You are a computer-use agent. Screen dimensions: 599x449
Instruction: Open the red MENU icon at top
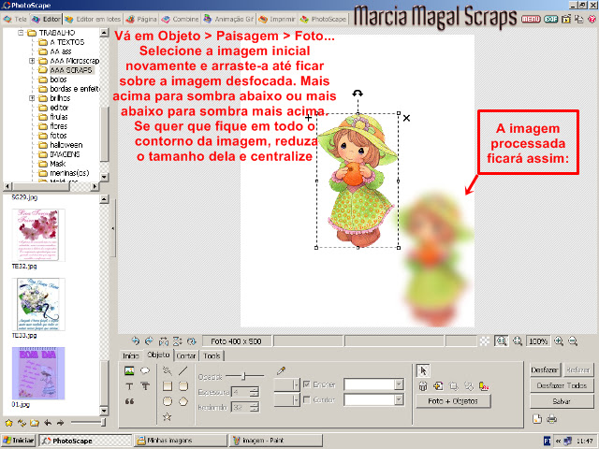(531, 19)
